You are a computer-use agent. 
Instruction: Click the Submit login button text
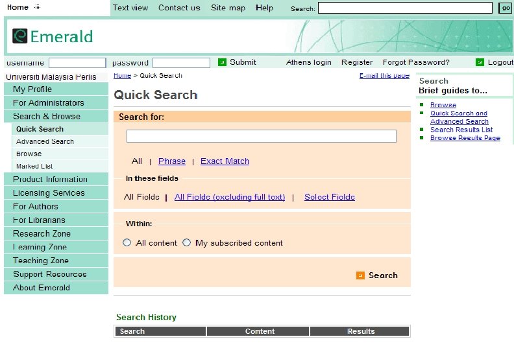(243, 62)
